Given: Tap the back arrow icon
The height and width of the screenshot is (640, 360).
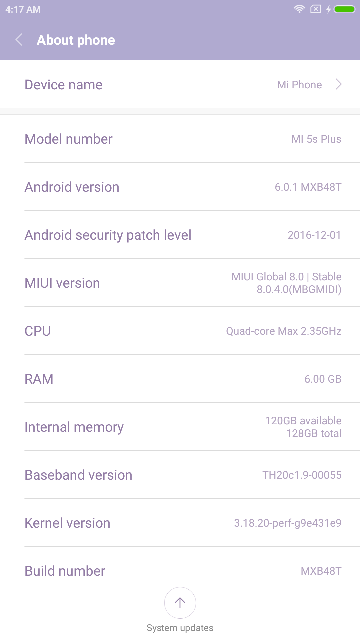Looking at the screenshot, I should (19, 40).
